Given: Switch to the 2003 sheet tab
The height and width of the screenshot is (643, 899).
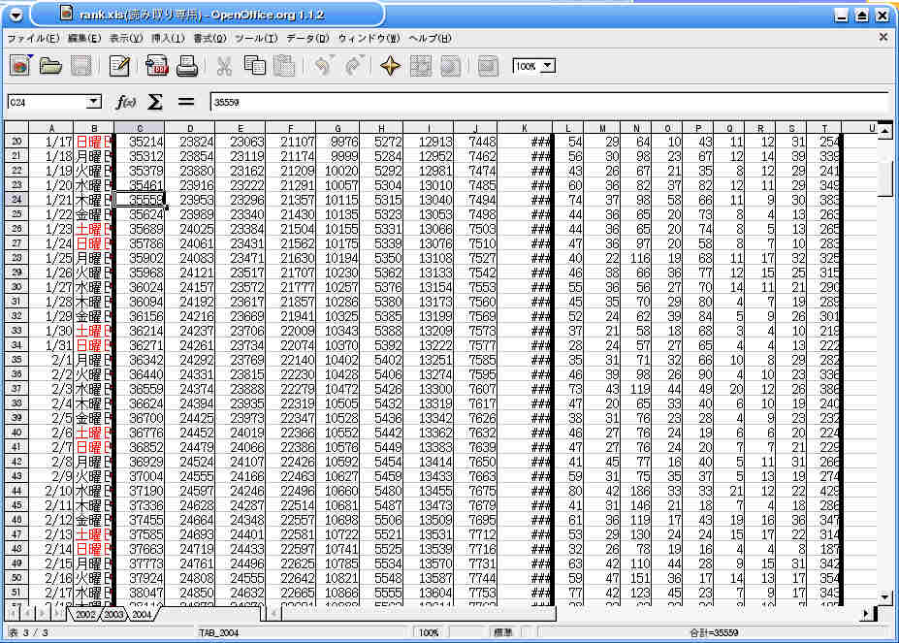Looking at the screenshot, I should [x=112, y=614].
